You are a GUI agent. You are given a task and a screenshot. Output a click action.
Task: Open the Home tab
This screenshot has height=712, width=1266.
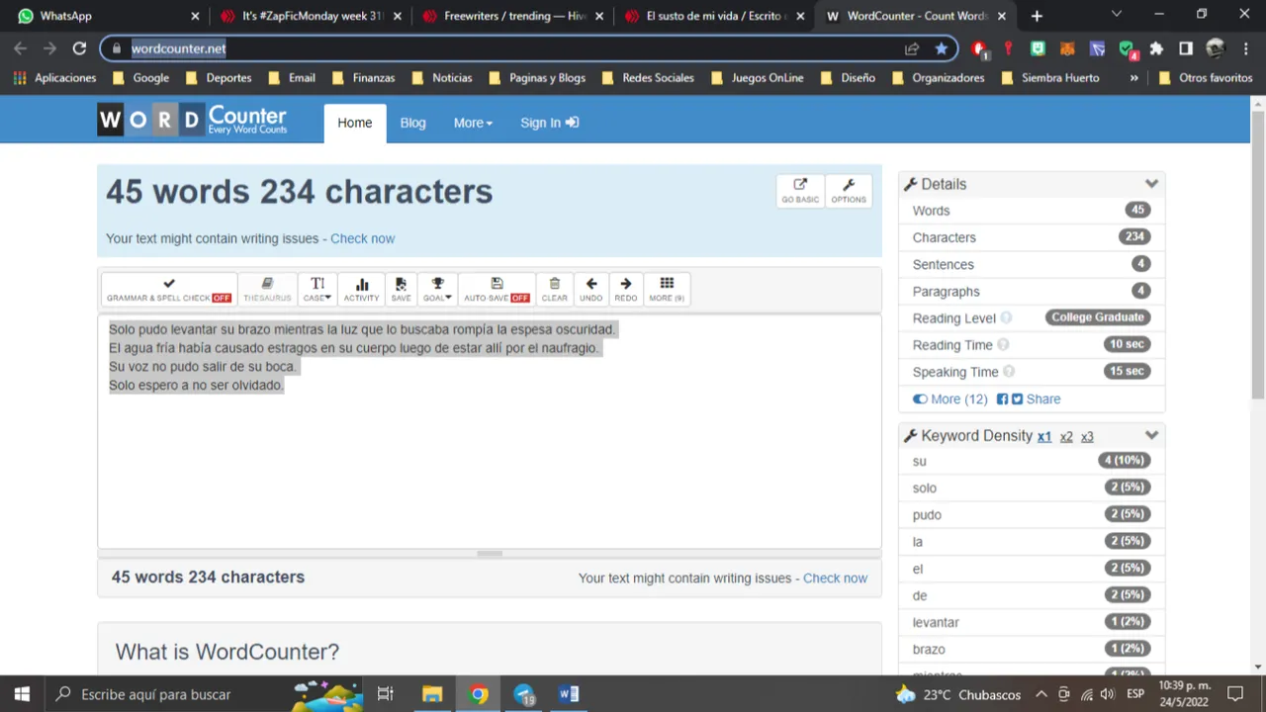(x=355, y=123)
